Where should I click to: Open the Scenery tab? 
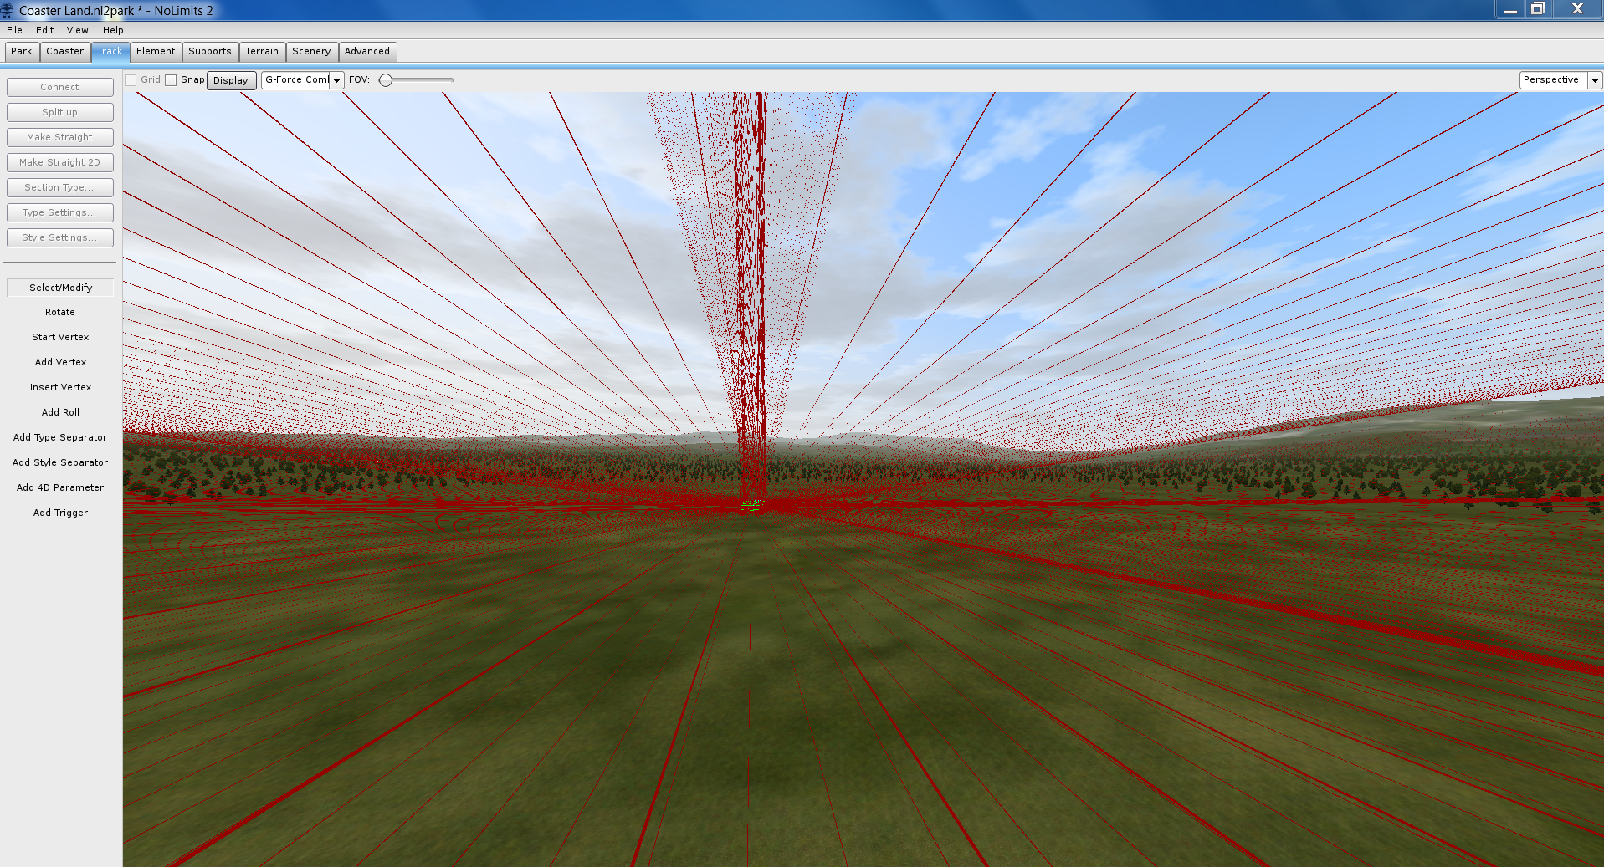pos(311,52)
